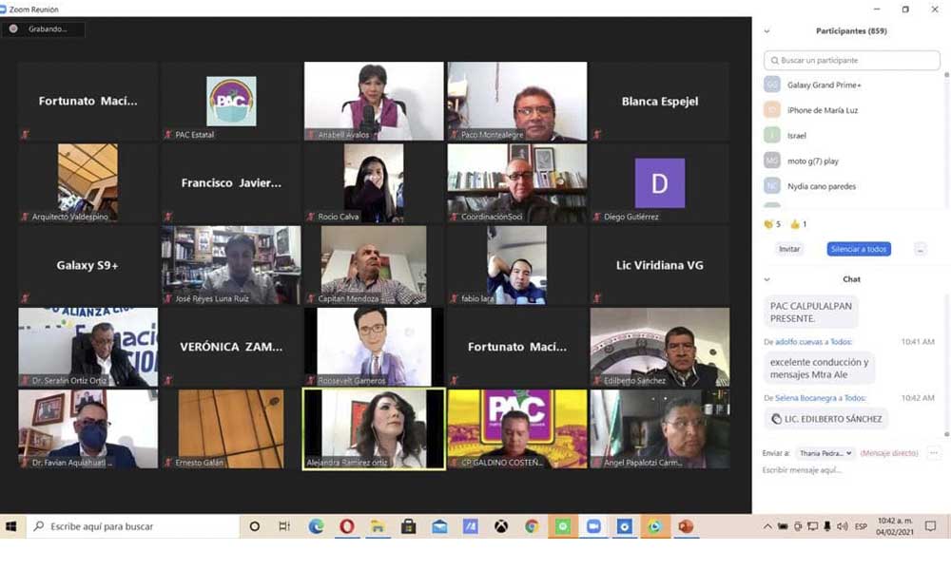Open chat more options ellipsis menu

(933, 453)
